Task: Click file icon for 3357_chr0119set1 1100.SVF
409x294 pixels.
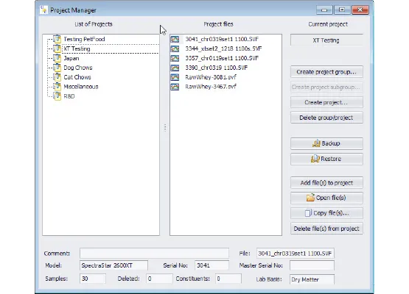Action: pos(175,58)
